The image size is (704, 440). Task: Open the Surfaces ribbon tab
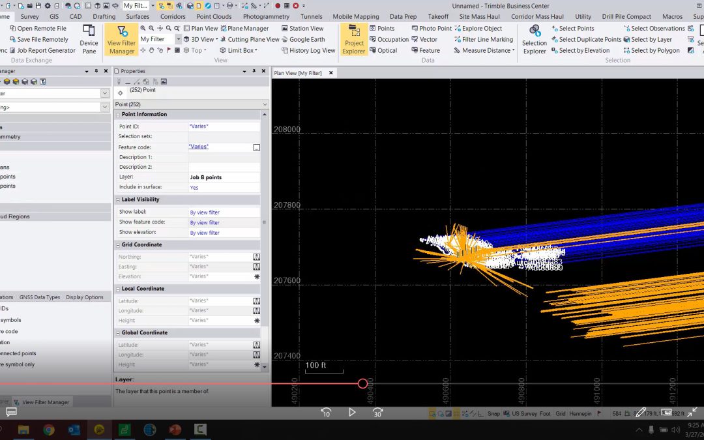pos(138,16)
